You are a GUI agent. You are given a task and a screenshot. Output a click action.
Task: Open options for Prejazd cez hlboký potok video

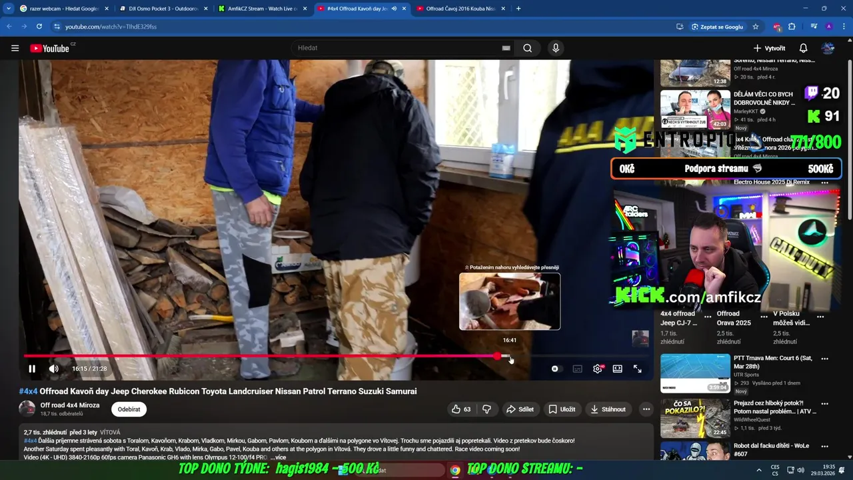coord(824,403)
